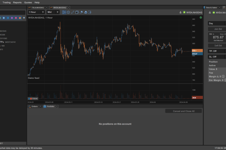Click the first icon in chart toolbar
The height and width of the screenshot is (150, 226).
[x=64, y=12]
